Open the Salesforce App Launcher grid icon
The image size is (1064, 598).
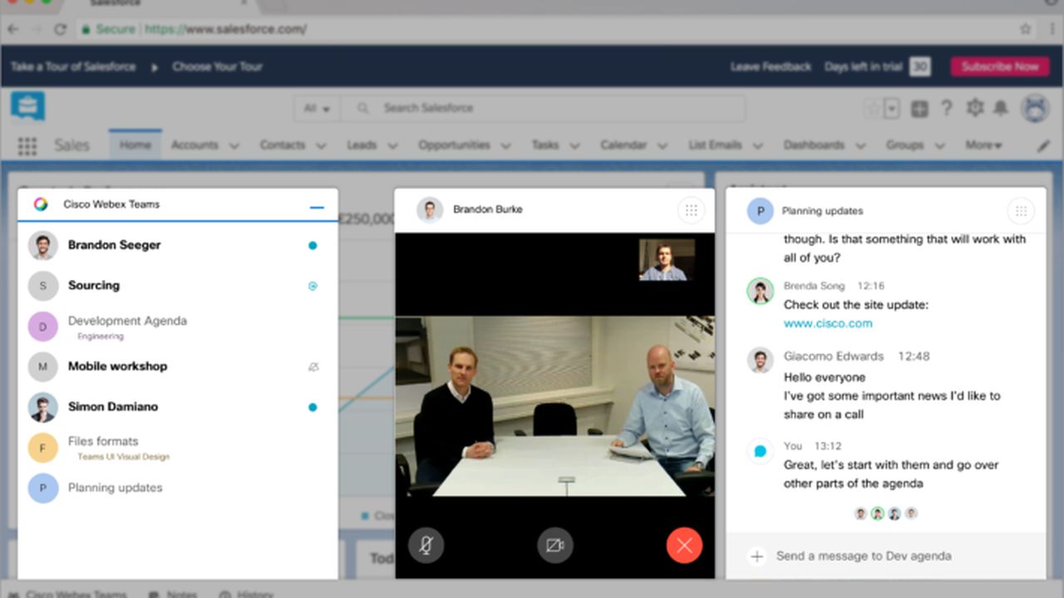pyautogui.click(x=27, y=146)
